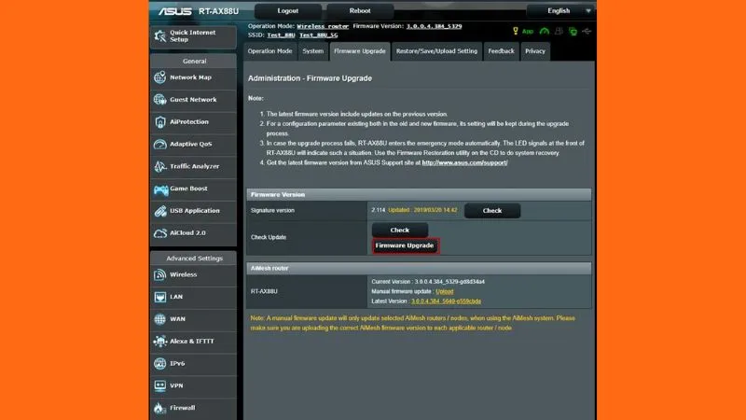This screenshot has height=420, width=746.
Task: Click the Current Version text line
Action: [x=428, y=282]
